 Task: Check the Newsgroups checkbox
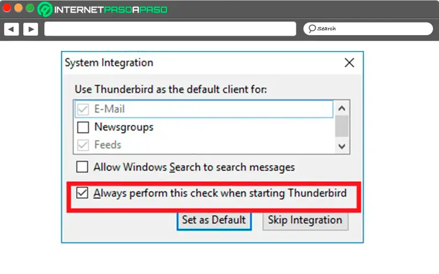(x=83, y=127)
